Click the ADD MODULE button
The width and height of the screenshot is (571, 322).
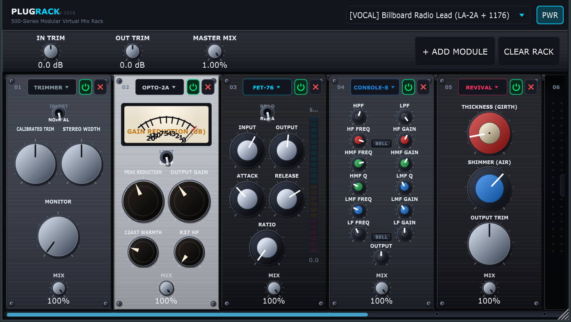[455, 52]
